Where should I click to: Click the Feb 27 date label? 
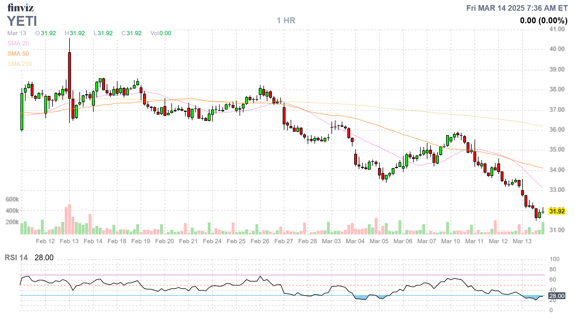click(x=284, y=241)
